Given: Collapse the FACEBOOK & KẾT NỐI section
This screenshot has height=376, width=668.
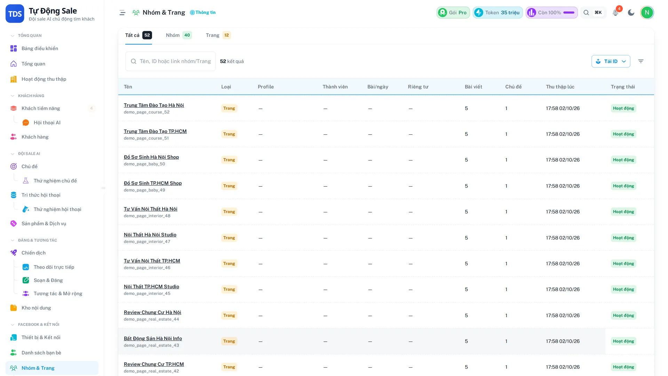Looking at the screenshot, I should [x=35, y=324].
